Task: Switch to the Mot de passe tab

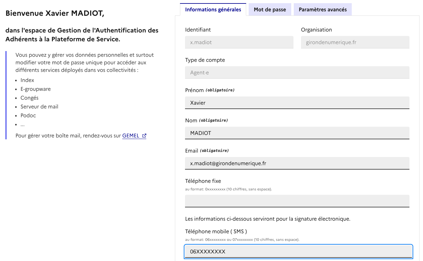Action: click(270, 9)
